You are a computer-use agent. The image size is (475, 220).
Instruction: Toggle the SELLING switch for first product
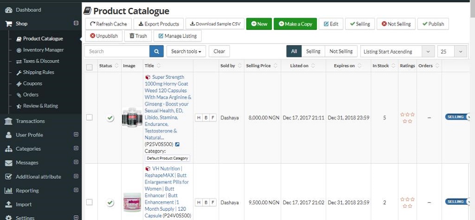457,117
